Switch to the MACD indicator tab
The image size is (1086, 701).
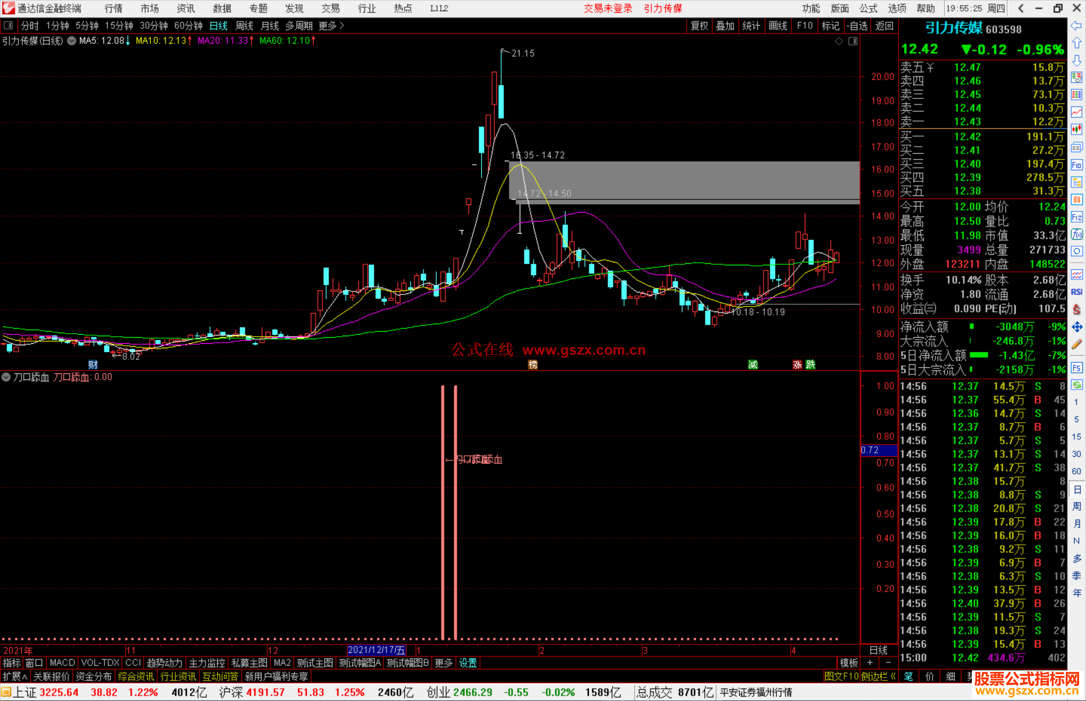pos(62,663)
